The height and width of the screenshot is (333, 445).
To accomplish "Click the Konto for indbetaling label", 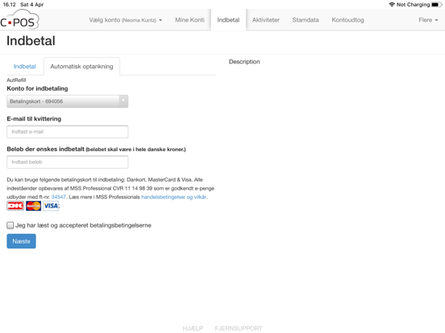I will click(x=37, y=88).
